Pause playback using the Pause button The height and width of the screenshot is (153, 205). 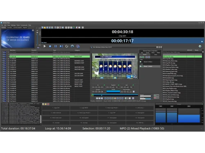tap(56, 46)
